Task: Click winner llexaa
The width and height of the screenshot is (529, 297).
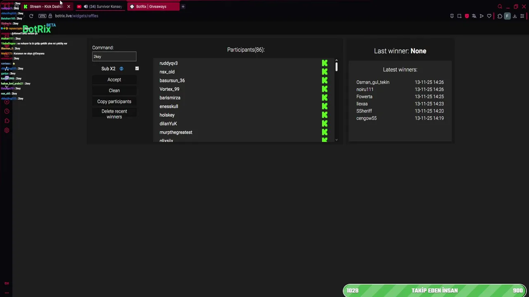Action: (x=362, y=104)
